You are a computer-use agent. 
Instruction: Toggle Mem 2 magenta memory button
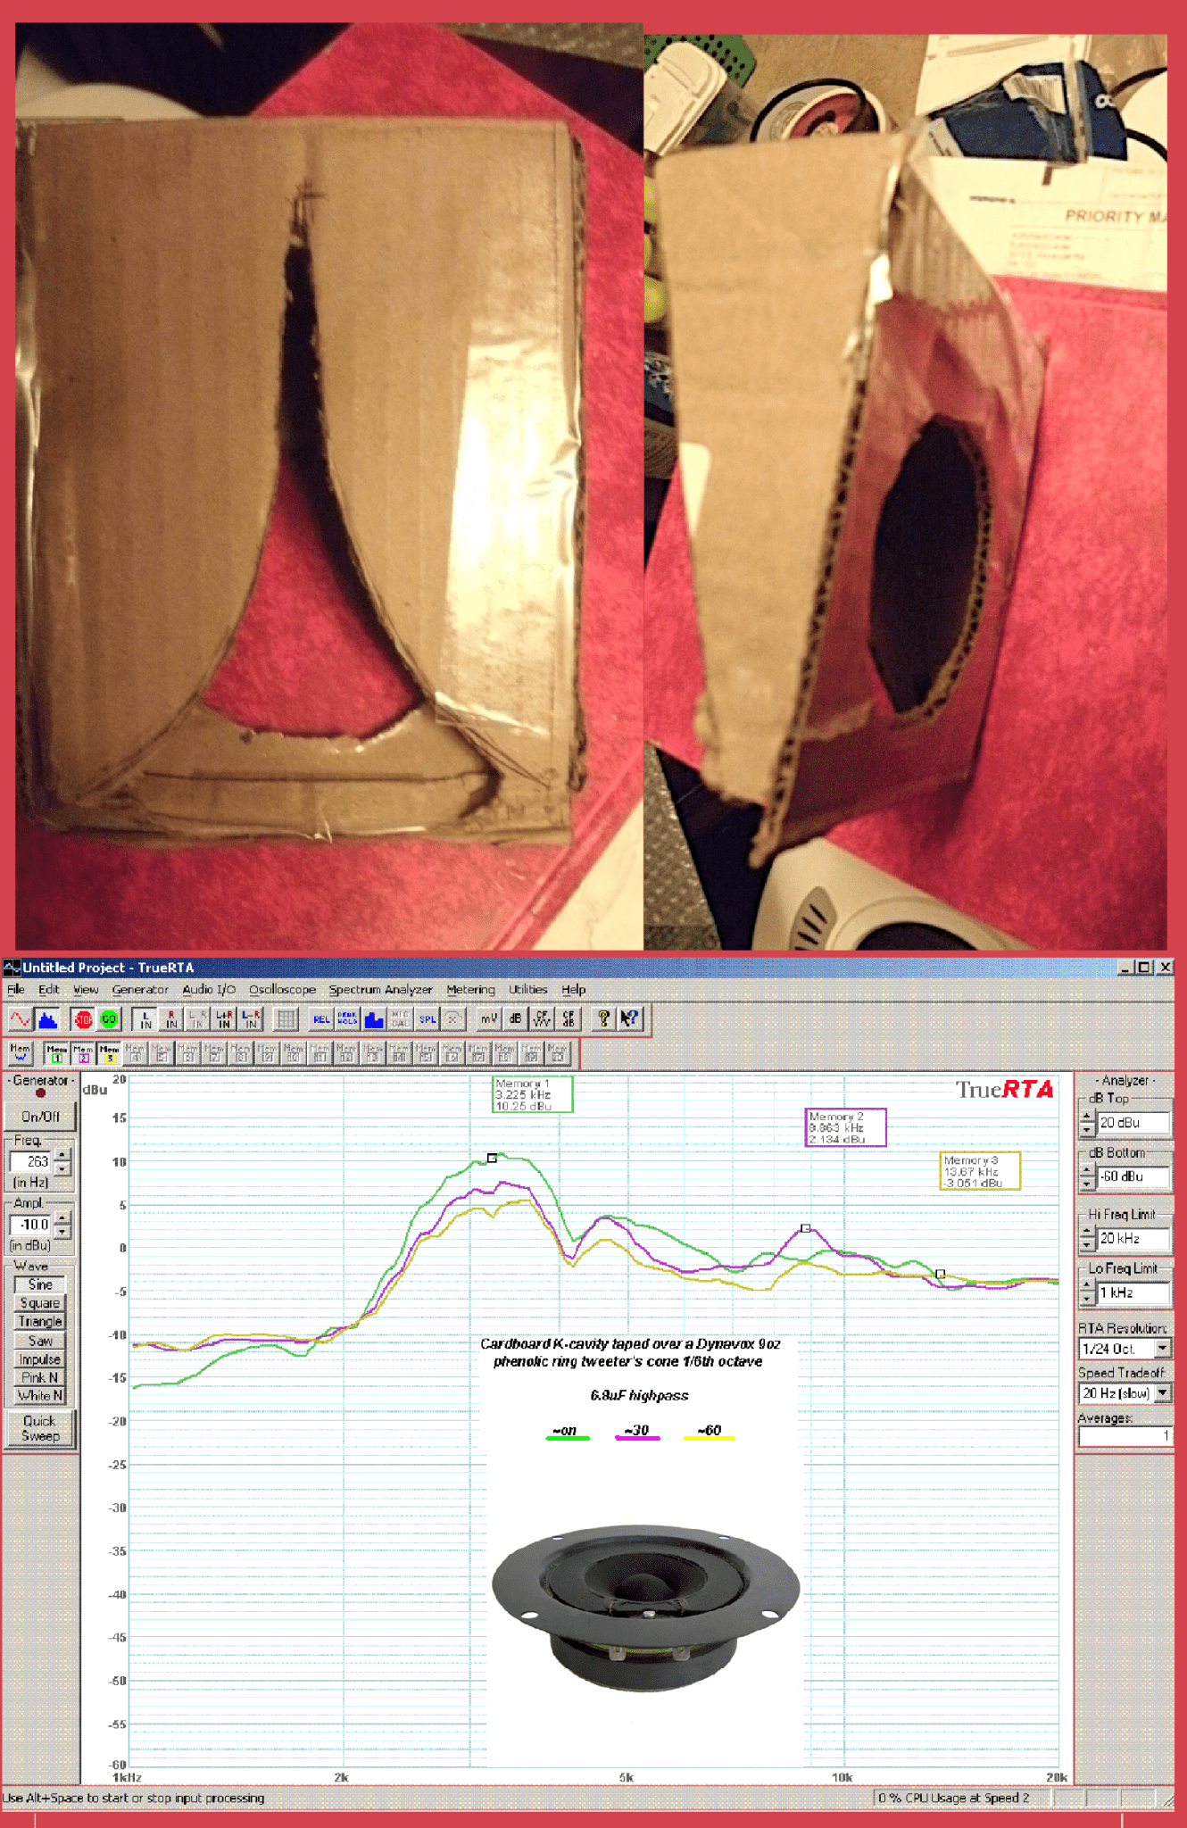(x=83, y=1053)
